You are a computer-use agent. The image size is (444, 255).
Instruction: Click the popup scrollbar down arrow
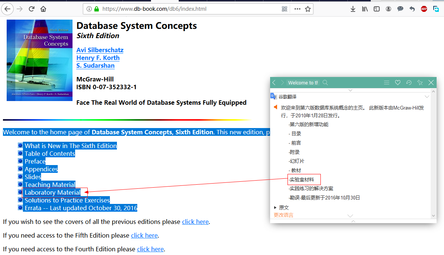pos(434,216)
